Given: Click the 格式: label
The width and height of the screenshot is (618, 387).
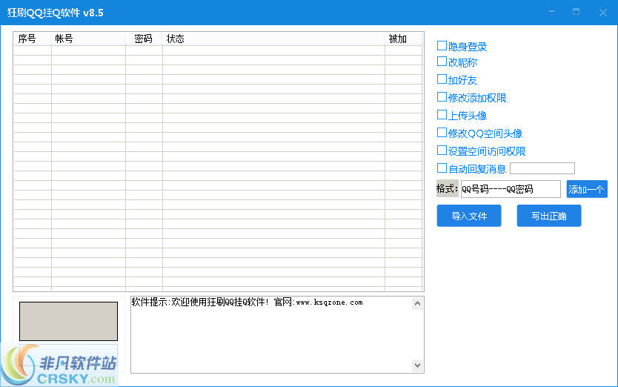Looking at the screenshot, I should click(x=448, y=189).
